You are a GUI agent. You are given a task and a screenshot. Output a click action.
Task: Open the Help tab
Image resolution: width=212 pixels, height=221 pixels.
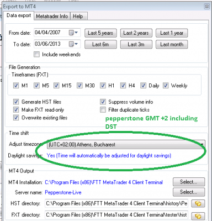[78, 16]
